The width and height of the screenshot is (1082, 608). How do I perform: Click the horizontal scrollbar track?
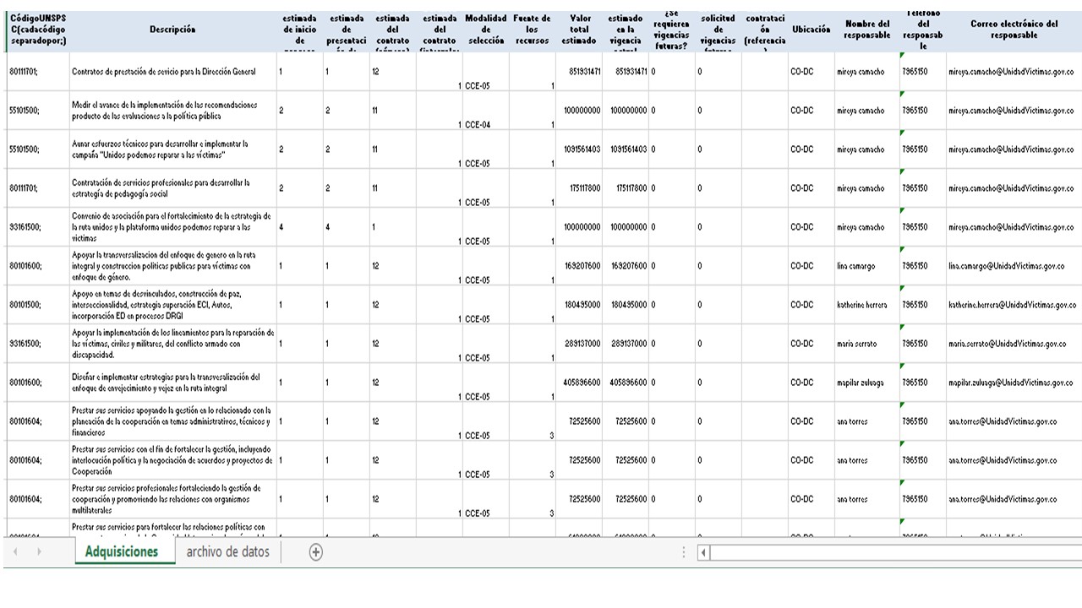point(896,553)
